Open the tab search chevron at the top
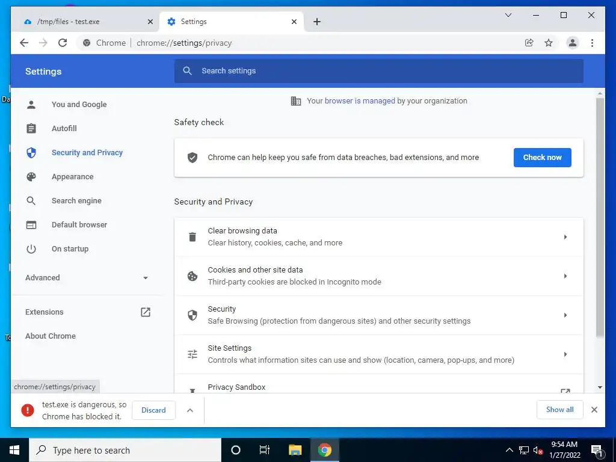616x462 pixels. 508,15
